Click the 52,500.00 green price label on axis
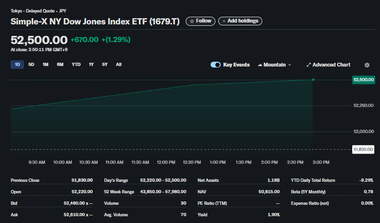This screenshot has height=223, width=380. (x=364, y=80)
